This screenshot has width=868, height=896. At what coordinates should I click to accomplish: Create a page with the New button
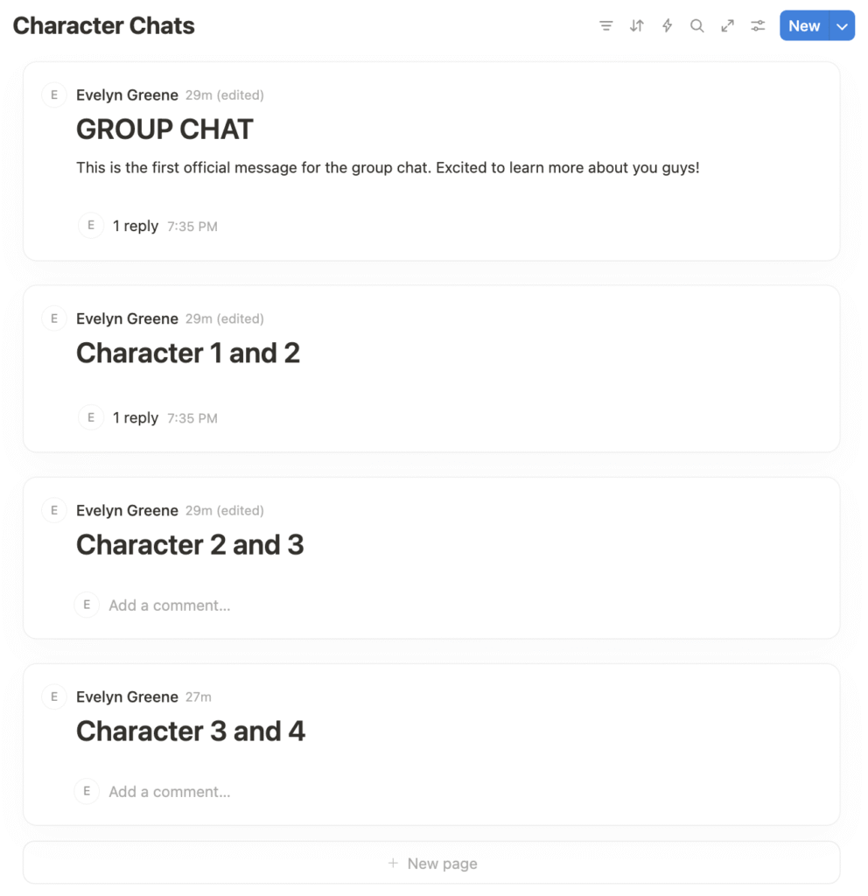point(804,25)
